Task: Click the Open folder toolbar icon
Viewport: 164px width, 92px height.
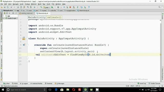Action: coord(2,7)
